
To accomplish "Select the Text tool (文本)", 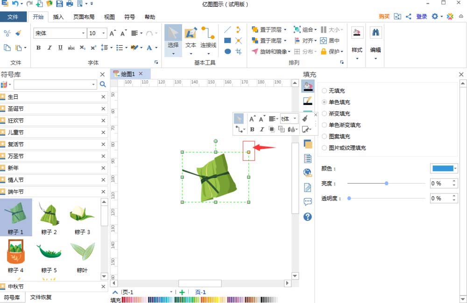I will [191, 40].
